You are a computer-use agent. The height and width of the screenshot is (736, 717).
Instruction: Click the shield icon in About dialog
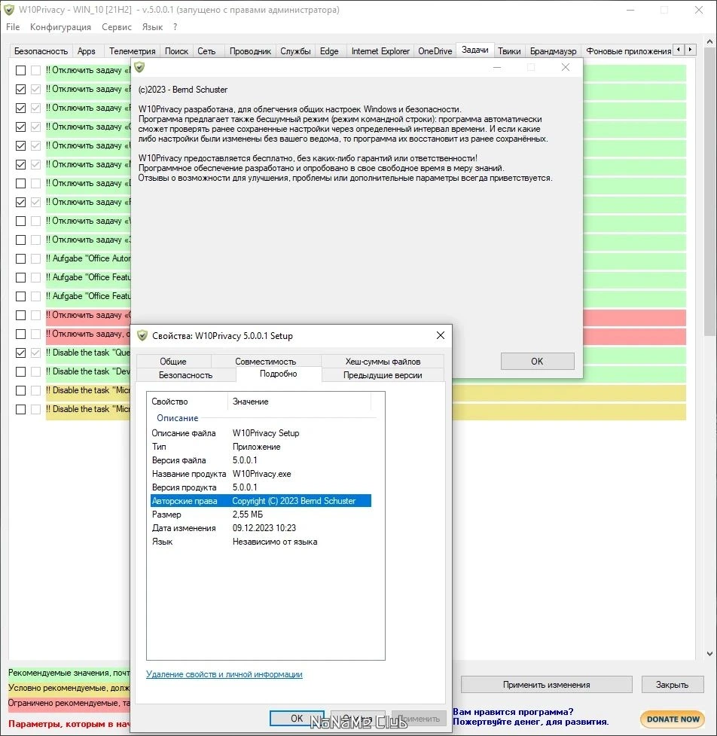(139, 67)
